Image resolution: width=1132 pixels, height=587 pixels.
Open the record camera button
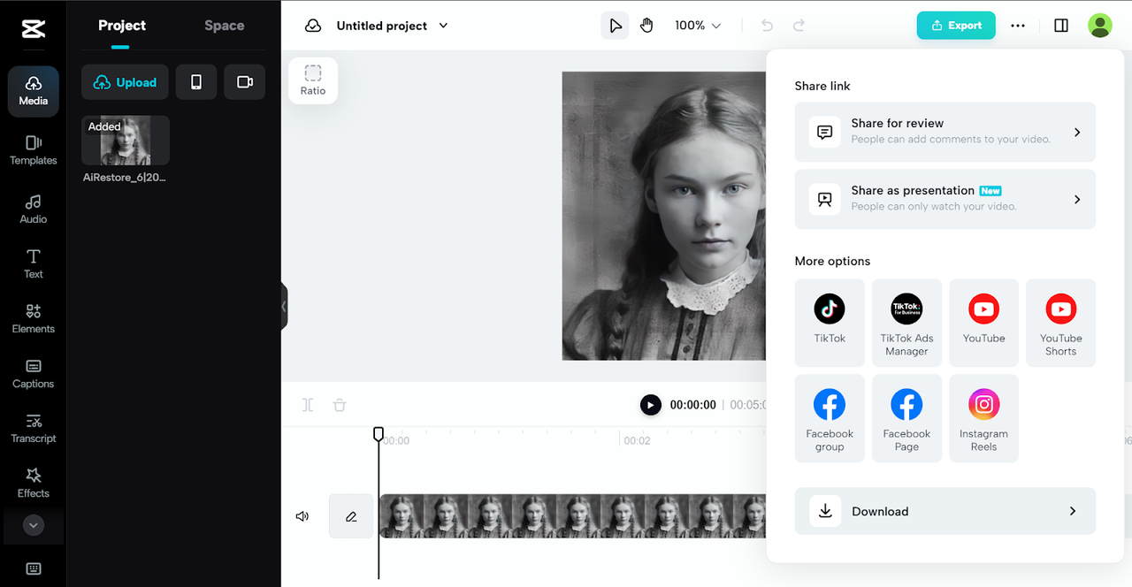click(245, 82)
